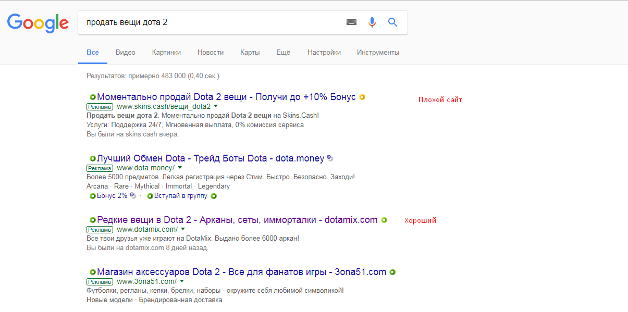Viewport: 628px width, 312px height.
Task: Open 'Редкие вещи в Dota 2' dotamix link
Action: pyautogui.click(x=237, y=220)
